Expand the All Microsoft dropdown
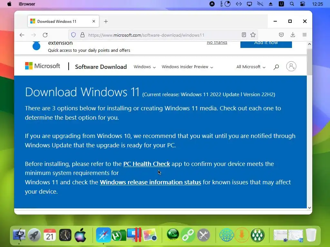Screen dimensions: 330x247 [x=251, y=67]
